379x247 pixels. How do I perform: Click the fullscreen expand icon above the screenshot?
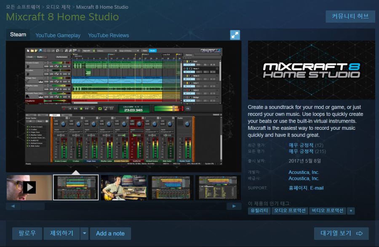tap(235, 35)
